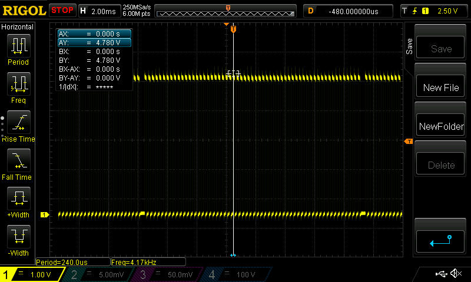Select the AY cursor value row
This screenshot has width=471, height=282.
tap(94, 42)
